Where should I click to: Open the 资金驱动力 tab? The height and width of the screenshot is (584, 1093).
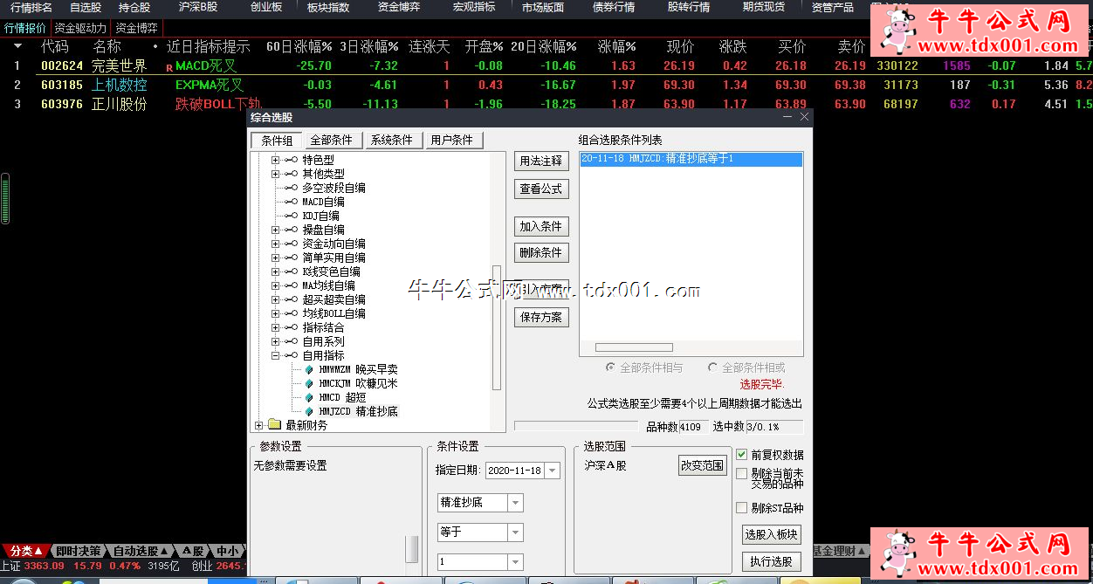pos(80,28)
